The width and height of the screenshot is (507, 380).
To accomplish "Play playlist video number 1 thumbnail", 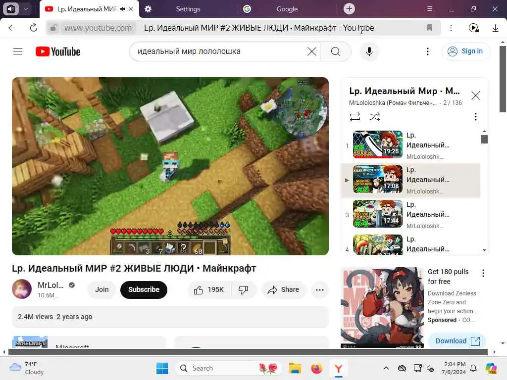I will (378, 144).
